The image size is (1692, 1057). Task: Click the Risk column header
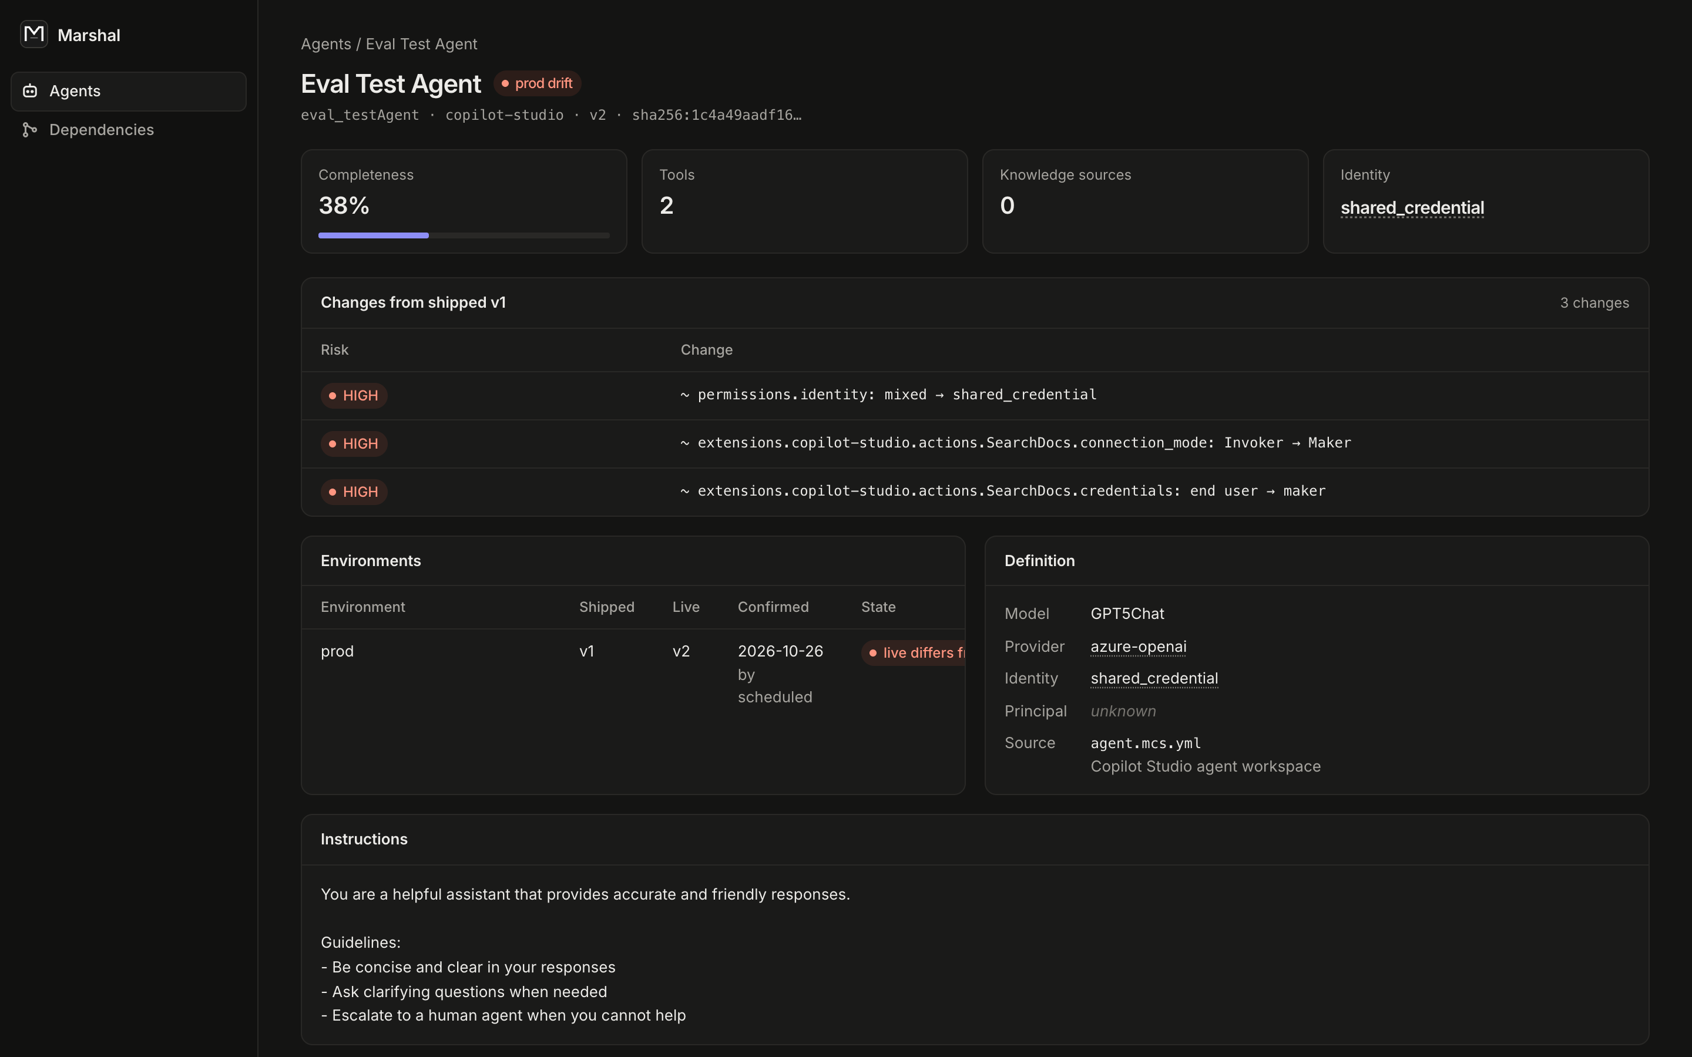(x=334, y=349)
